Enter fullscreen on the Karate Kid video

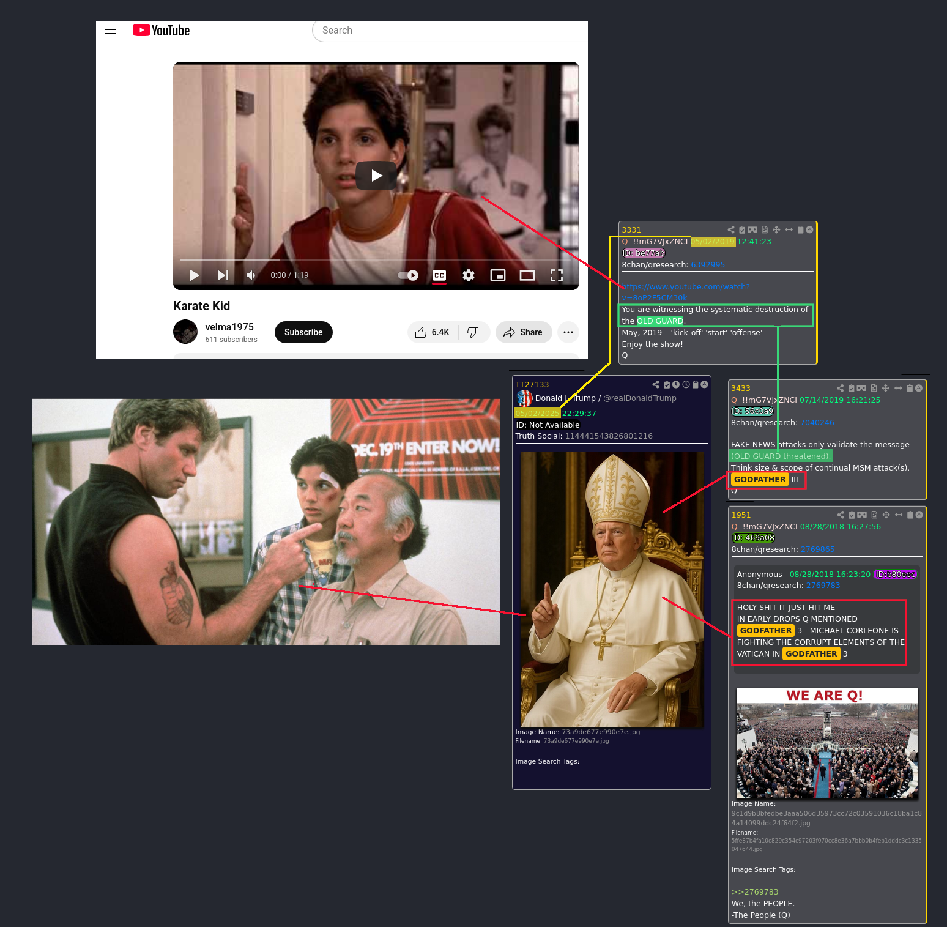click(557, 275)
